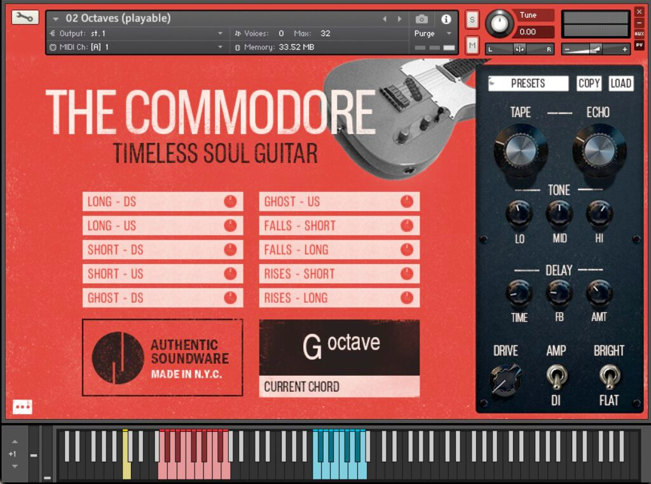The height and width of the screenshot is (484, 651).
Task: Click the LONG - DS articulation knob
Action: coord(230,202)
